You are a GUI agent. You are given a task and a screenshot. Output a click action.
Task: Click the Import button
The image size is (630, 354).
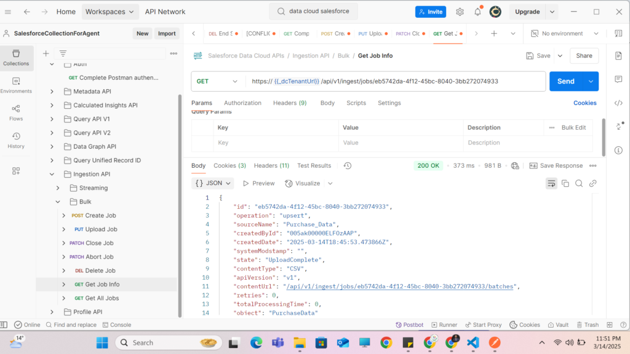click(167, 33)
